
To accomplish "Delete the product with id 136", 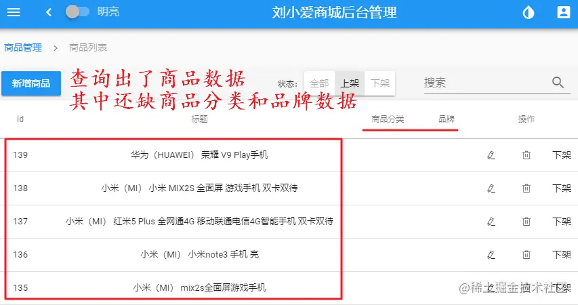I will [x=527, y=255].
